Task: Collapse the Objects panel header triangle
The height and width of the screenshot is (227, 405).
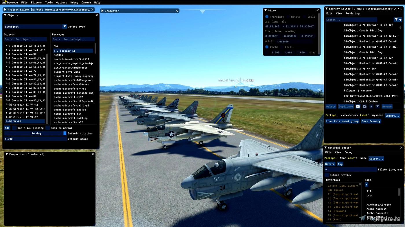Action: coord(5,15)
